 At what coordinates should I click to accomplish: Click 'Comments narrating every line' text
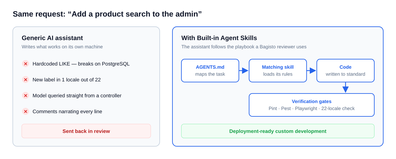(x=67, y=111)
